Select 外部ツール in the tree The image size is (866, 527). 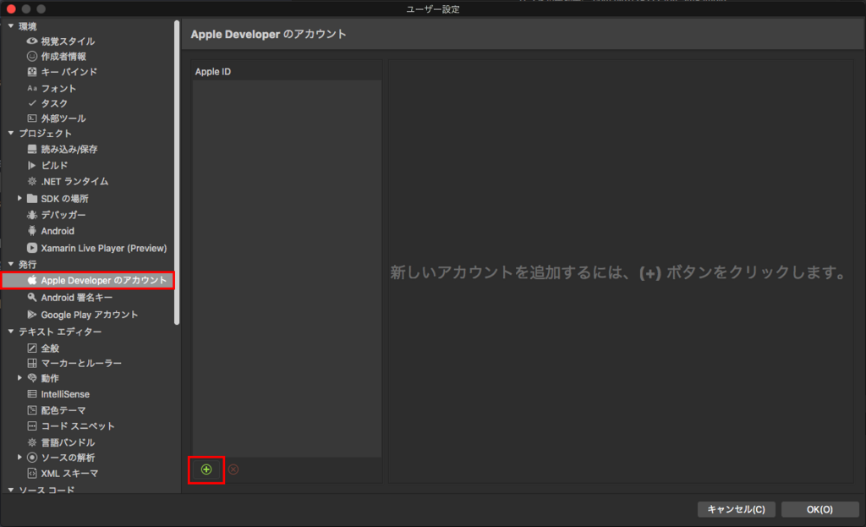[x=63, y=118]
